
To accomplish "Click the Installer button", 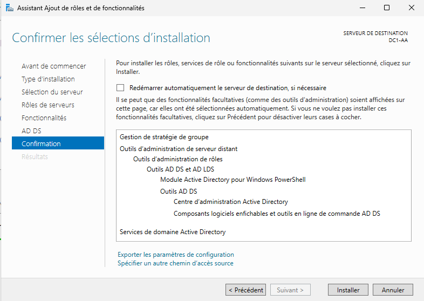I will coord(348,290).
